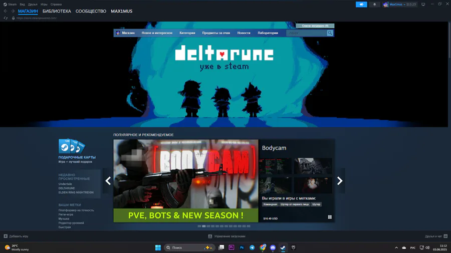This screenshot has height=253, width=451.
Task: Open recently viewed DELTARUNE
Action: (x=67, y=188)
